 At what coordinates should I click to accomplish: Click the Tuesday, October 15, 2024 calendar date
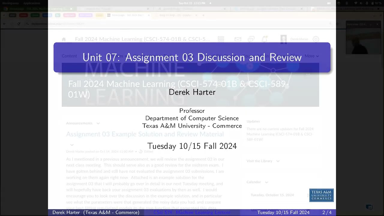272,195
